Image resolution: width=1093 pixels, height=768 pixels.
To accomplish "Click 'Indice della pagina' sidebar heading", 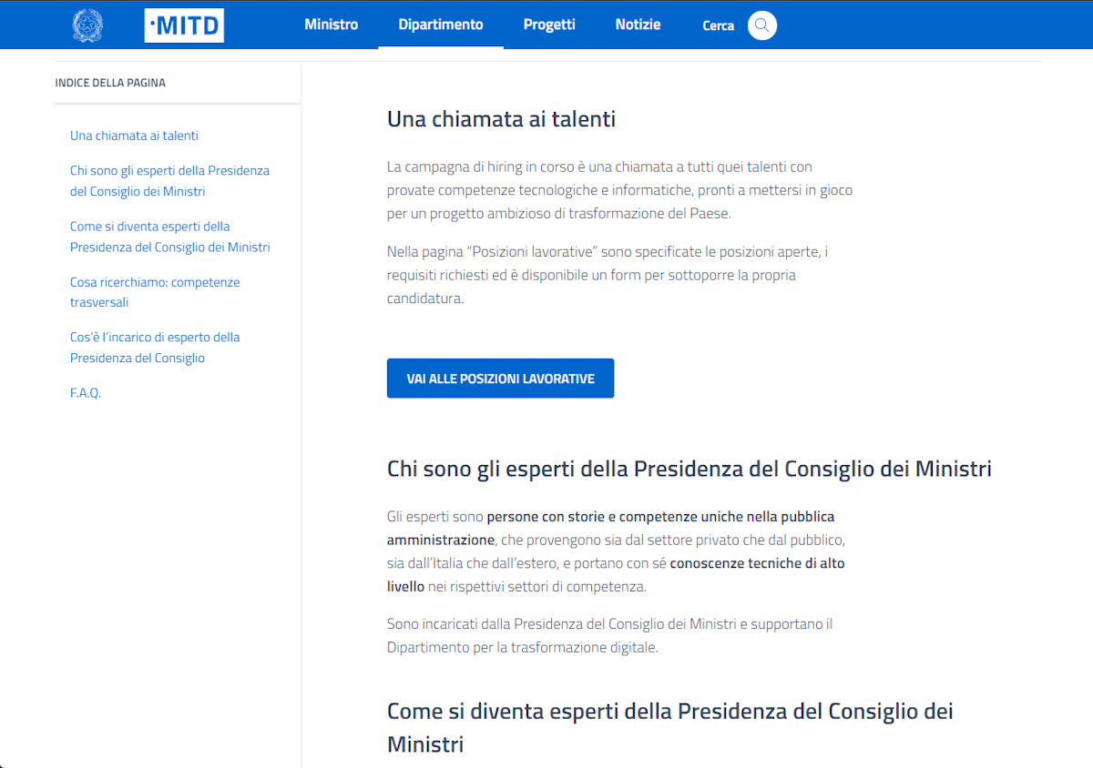I will 110,83.
